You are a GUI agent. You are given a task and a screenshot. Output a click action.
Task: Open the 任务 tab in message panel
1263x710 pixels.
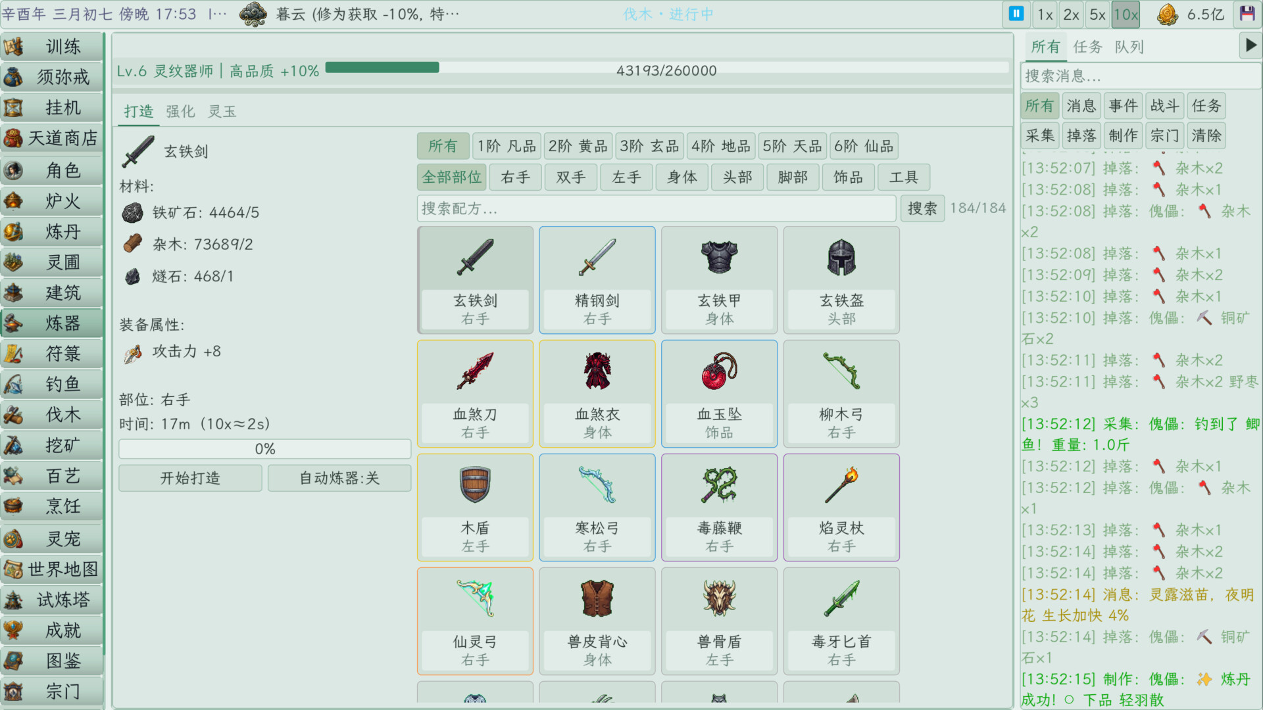tap(1087, 47)
